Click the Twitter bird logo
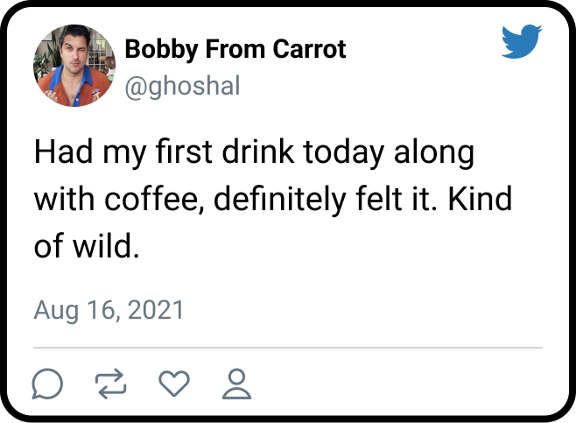The width and height of the screenshot is (576, 423). pyautogui.click(x=522, y=42)
